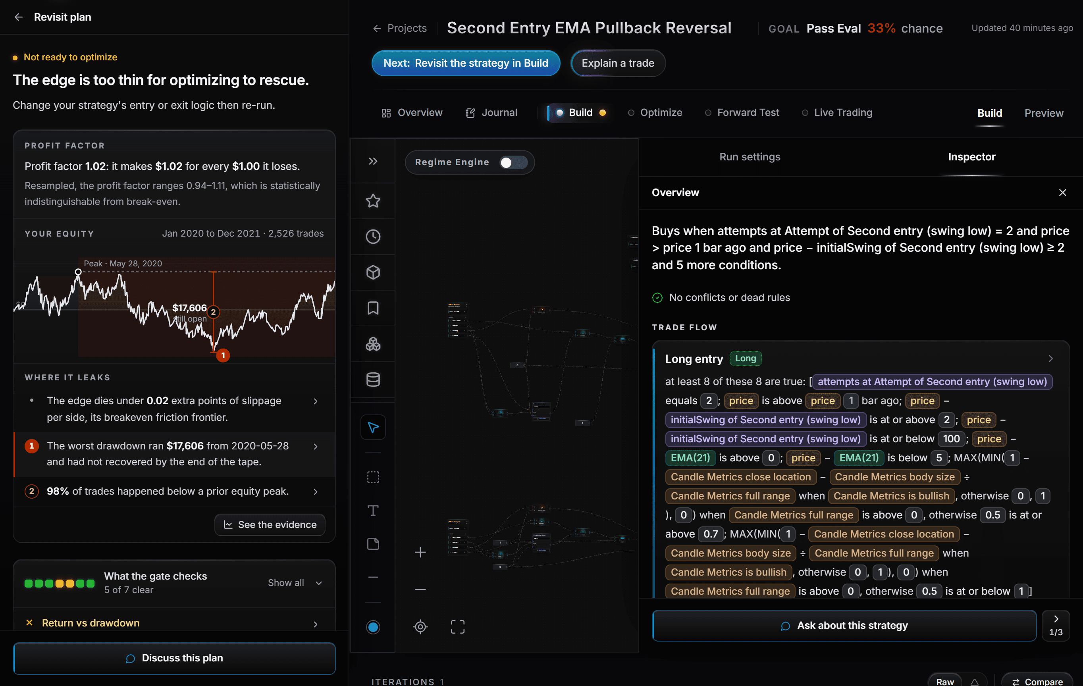Screen dimensions: 1083x686
Task: Switch to the Overview tab
Action: pos(412,112)
